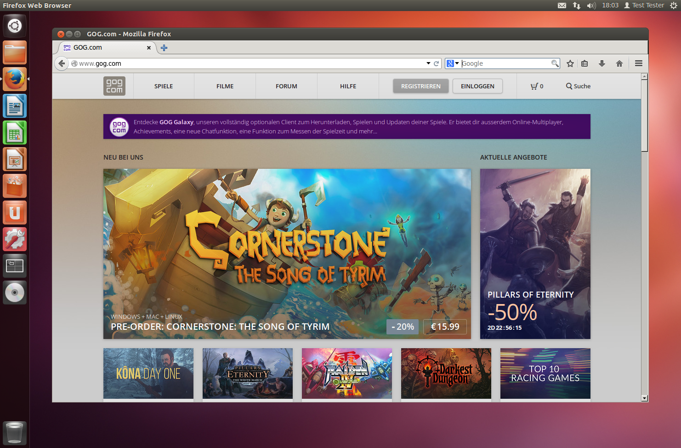Click the GOG Galaxy logo in purple banner
681x448 pixels.
click(x=119, y=126)
